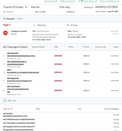This screenshot has height=131, width=122.
Task: Click passenger MR GOODWIN LEELAPUSHKARAKSHAN in details table
Action: [x=18, y=89]
